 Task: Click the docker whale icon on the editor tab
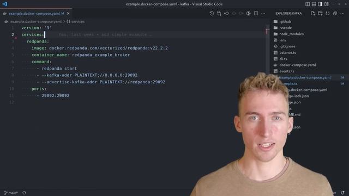coord(5,14)
